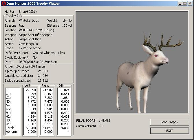The width and height of the screenshot is (194, 140).
Task: Click the EXIT button
Action: (170, 131)
